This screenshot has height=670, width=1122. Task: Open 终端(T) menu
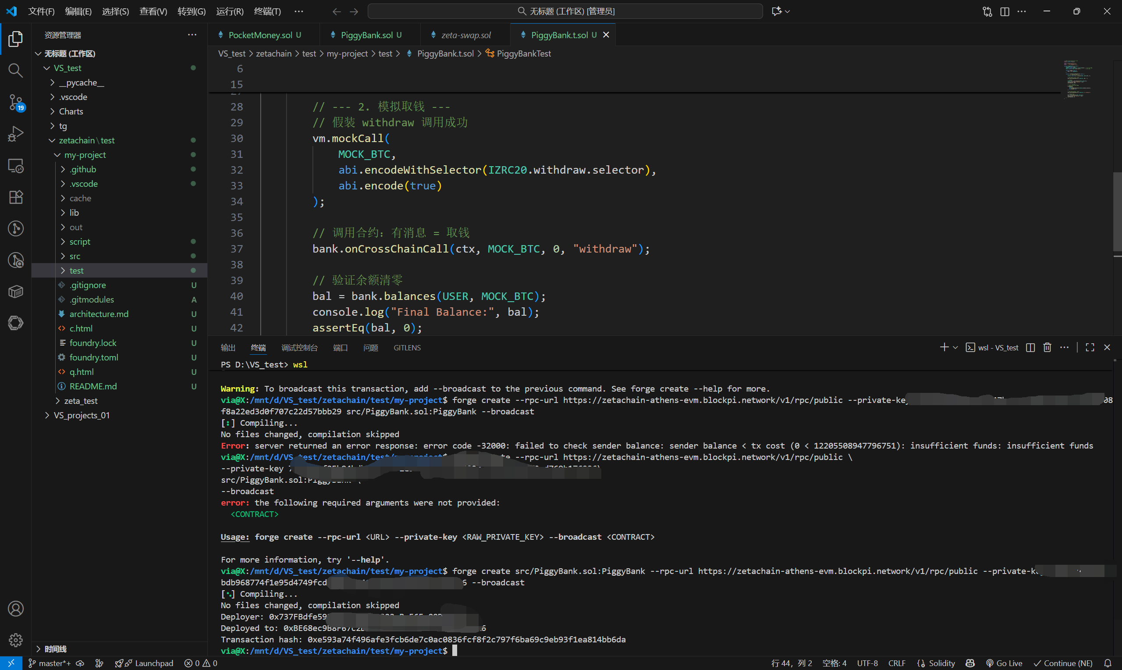pos(267,11)
